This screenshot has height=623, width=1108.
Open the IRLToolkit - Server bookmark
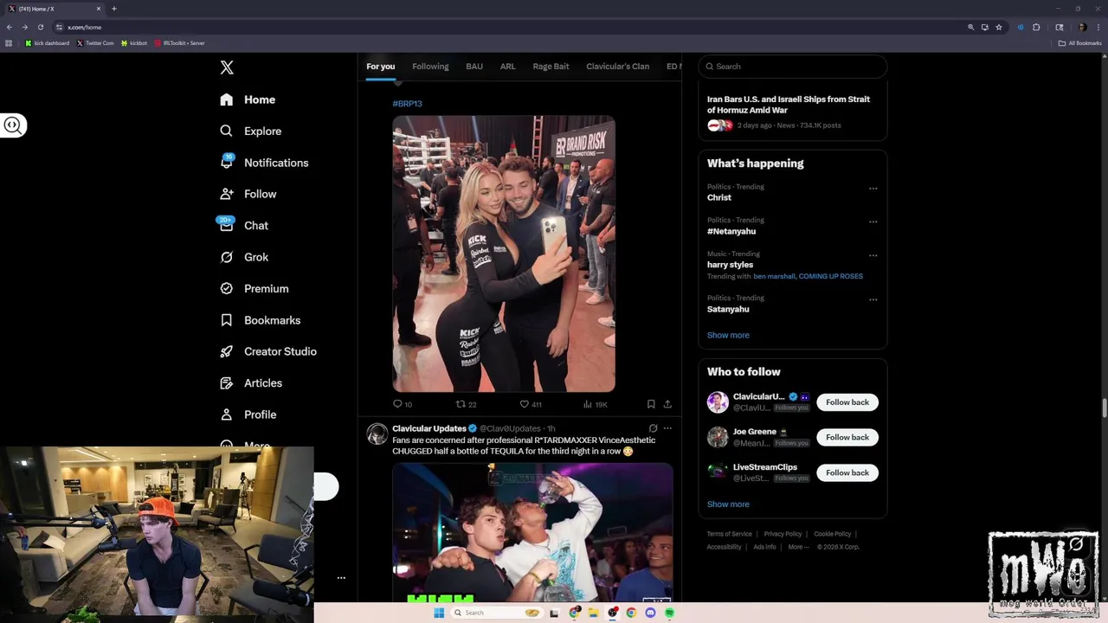click(179, 43)
